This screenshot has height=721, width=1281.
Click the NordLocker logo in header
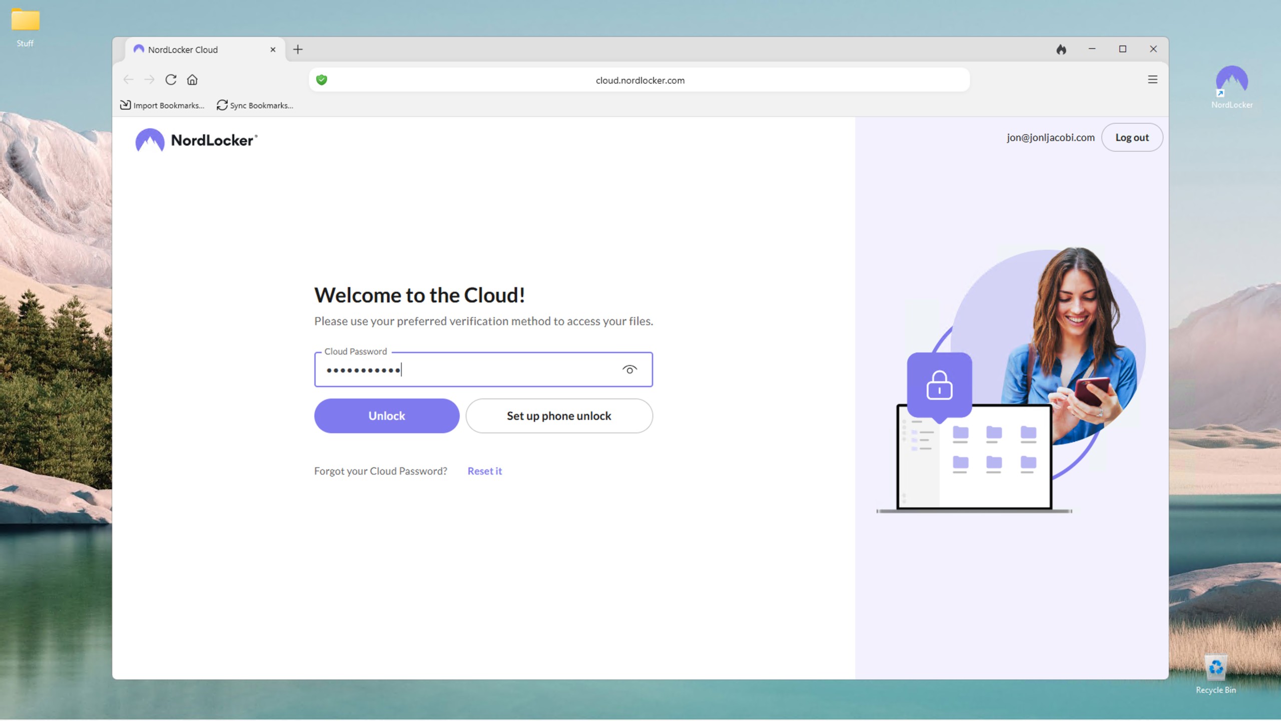click(x=196, y=140)
